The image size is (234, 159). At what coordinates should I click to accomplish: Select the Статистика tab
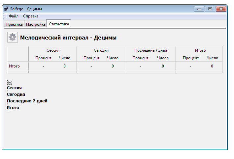59,24
